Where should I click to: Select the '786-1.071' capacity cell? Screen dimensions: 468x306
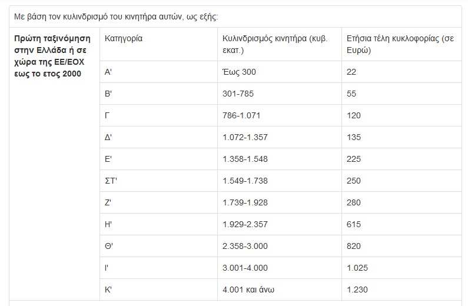tap(241, 115)
